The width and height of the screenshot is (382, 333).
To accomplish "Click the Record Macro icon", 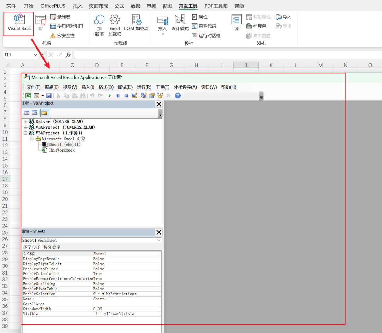I will tap(53, 17).
